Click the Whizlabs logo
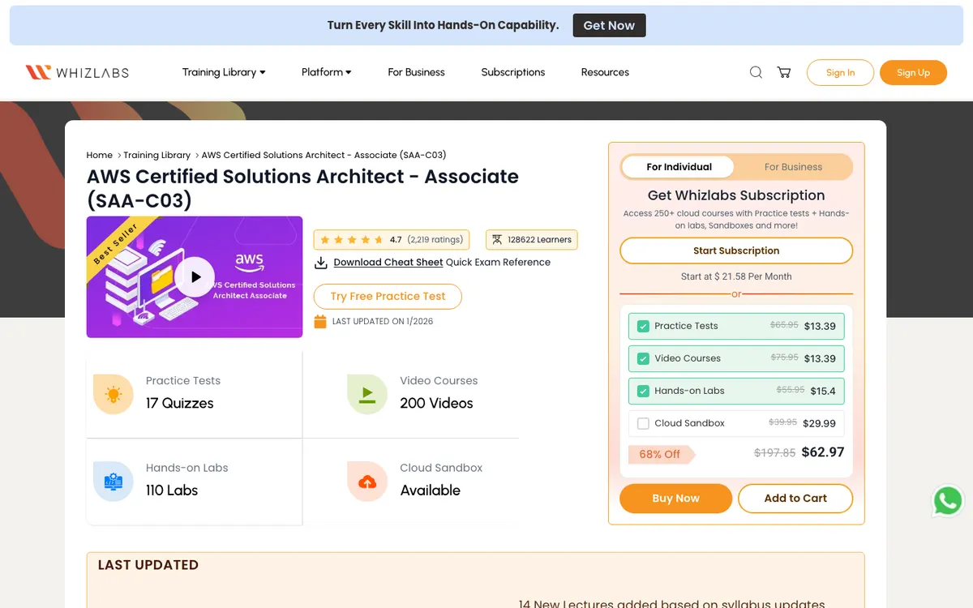Image resolution: width=973 pixels, height=608 pixels. tap(77, 72)
